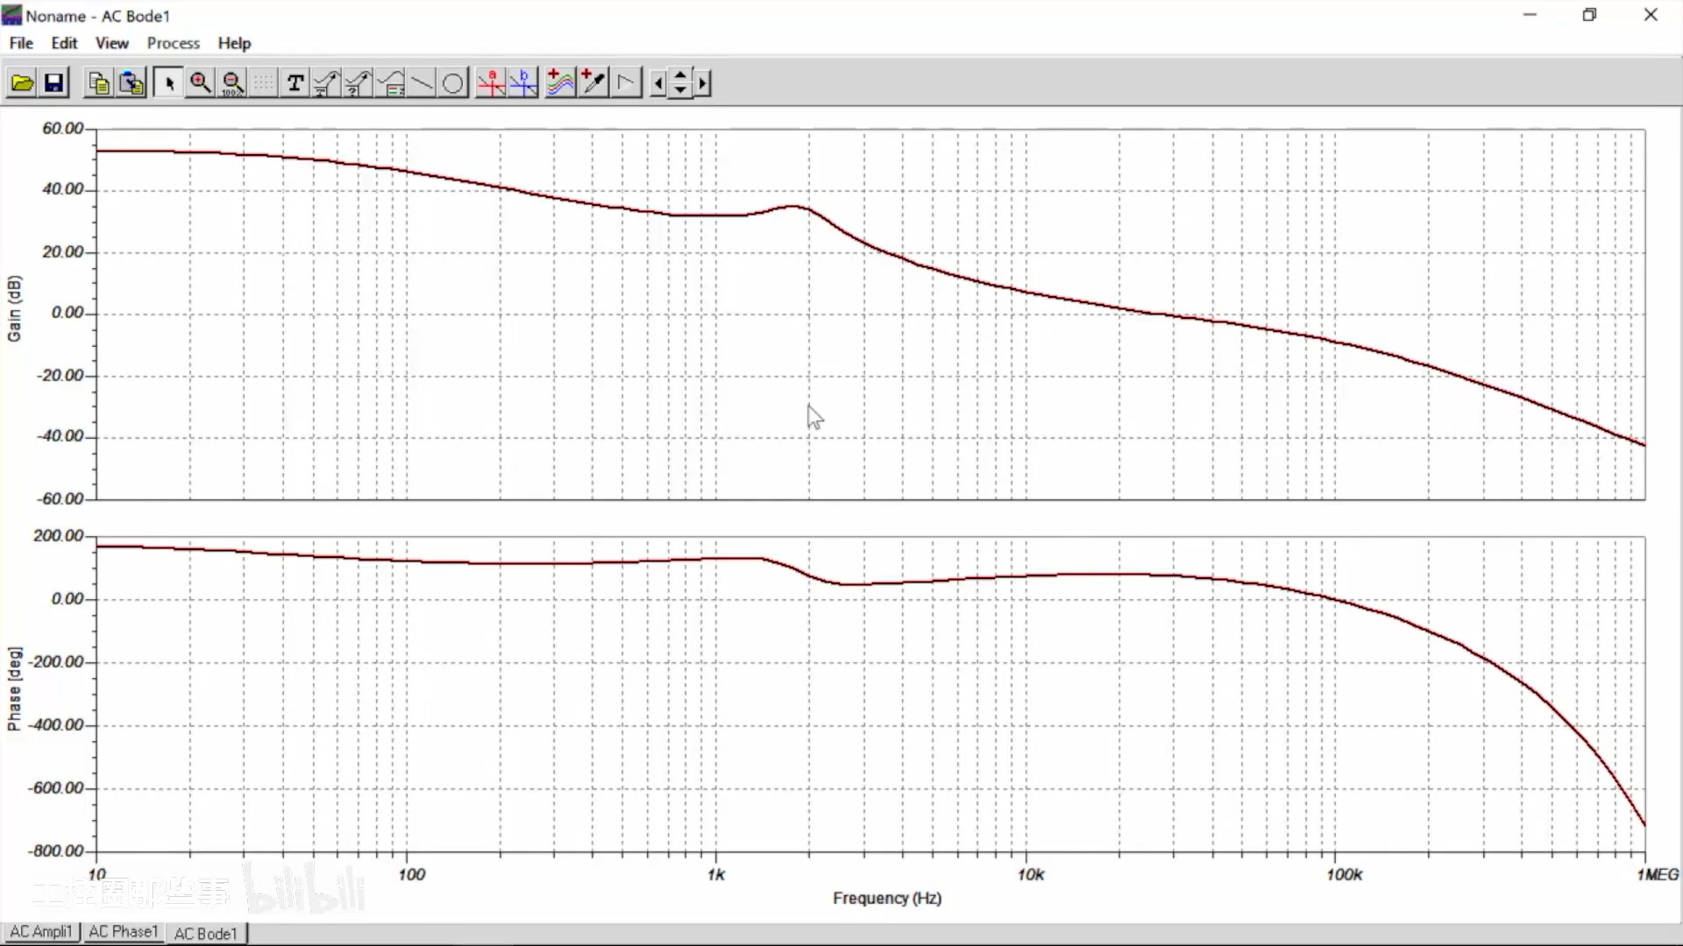The height and width of the screenshot is (946, 1683).
Task: Select the pointer arrow tool
Action: (169, 83)
